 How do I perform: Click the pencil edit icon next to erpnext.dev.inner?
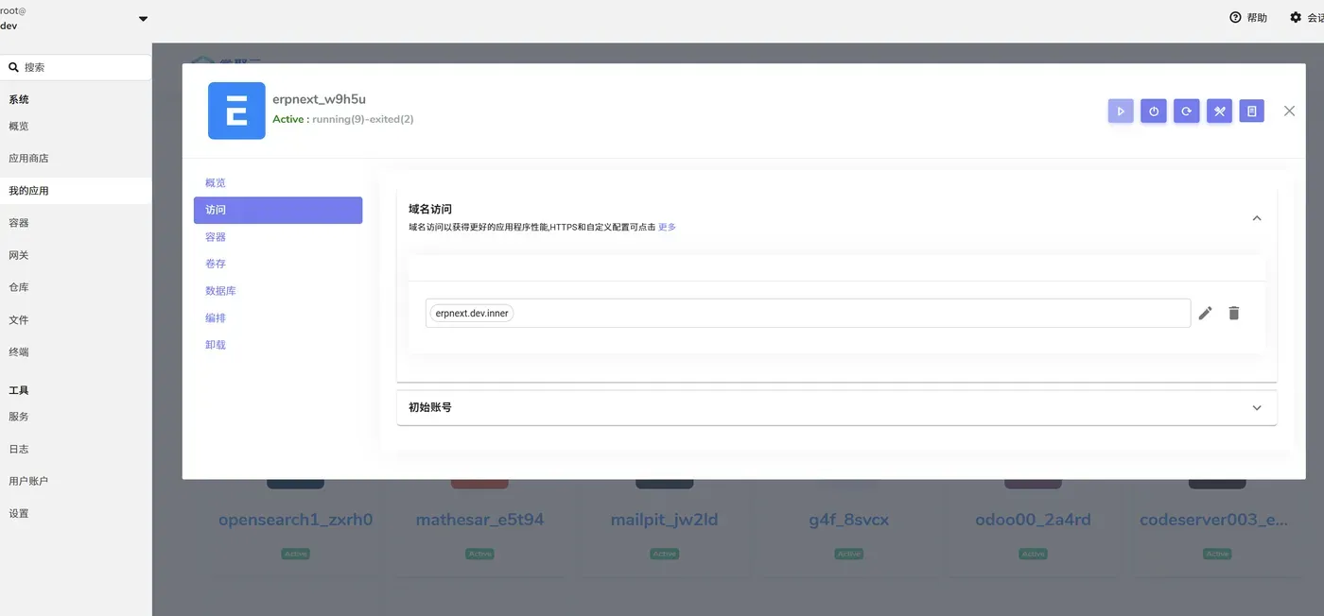(1205, 313)
